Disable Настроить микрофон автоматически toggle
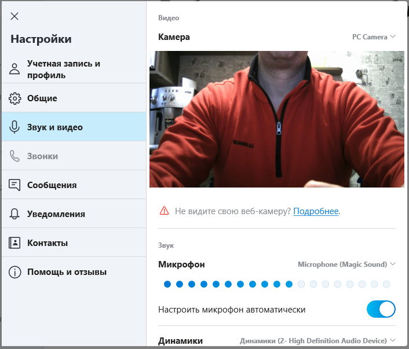Screen dimensions: 409x349 point(381,309)
